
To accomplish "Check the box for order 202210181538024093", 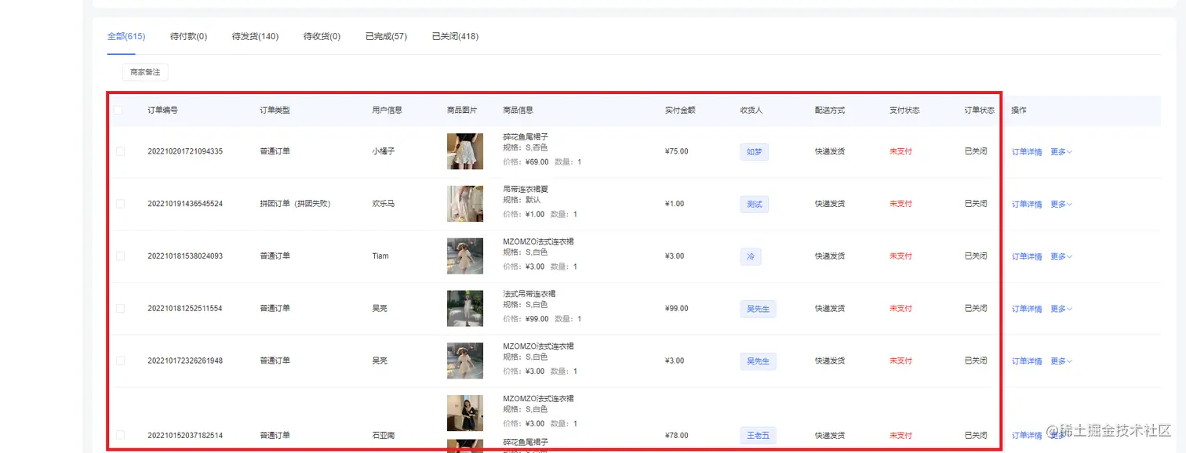I will click(x=120, y=256).
